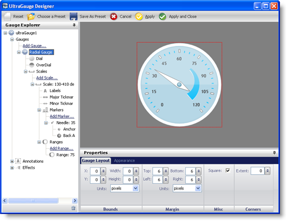Open the Margin Units pixels dropdown
Viewport: 287px width, 221px height.
[198, 188]
